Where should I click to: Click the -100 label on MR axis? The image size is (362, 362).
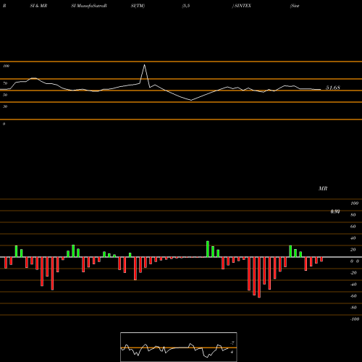click(x=355, y=319)
